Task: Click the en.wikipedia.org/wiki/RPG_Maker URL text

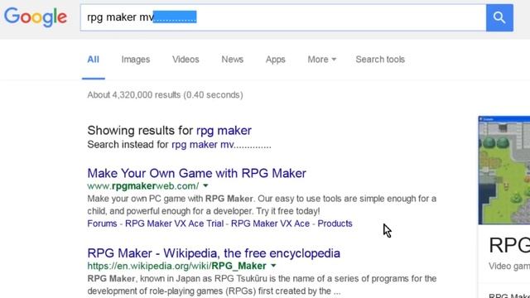Action: click(x=176, y=266)
